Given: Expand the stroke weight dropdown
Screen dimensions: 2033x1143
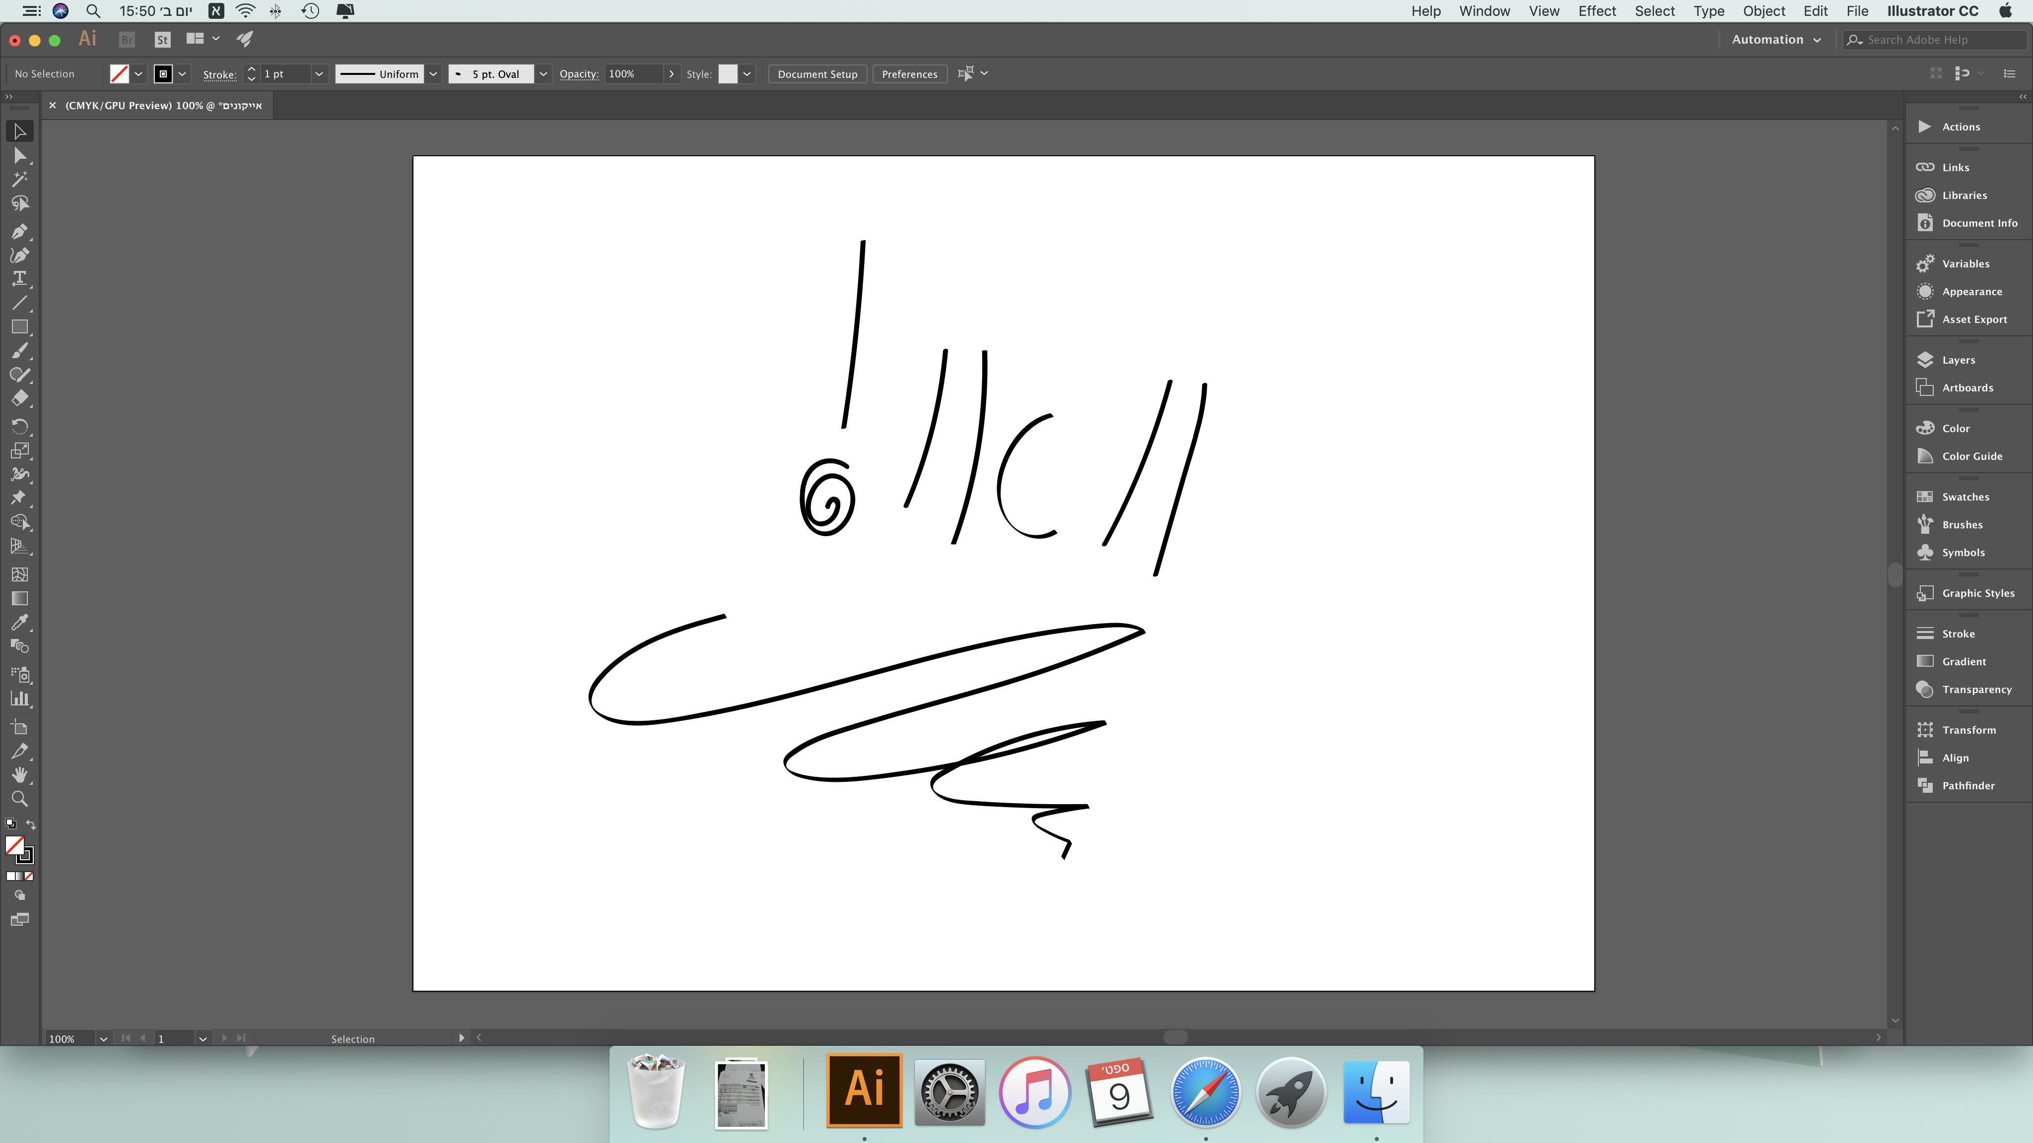Looking at the screenshot, I should [x=319, y=74].
